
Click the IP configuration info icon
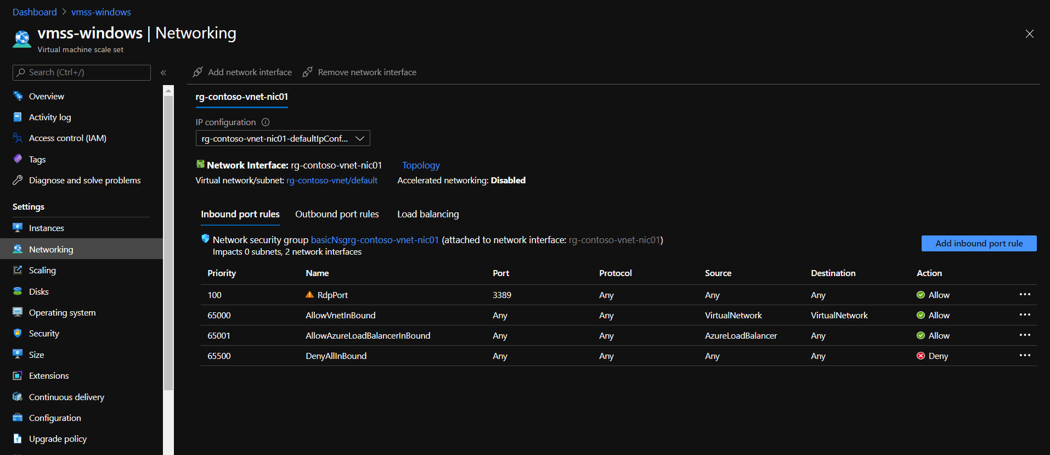[x=266, y=122]
